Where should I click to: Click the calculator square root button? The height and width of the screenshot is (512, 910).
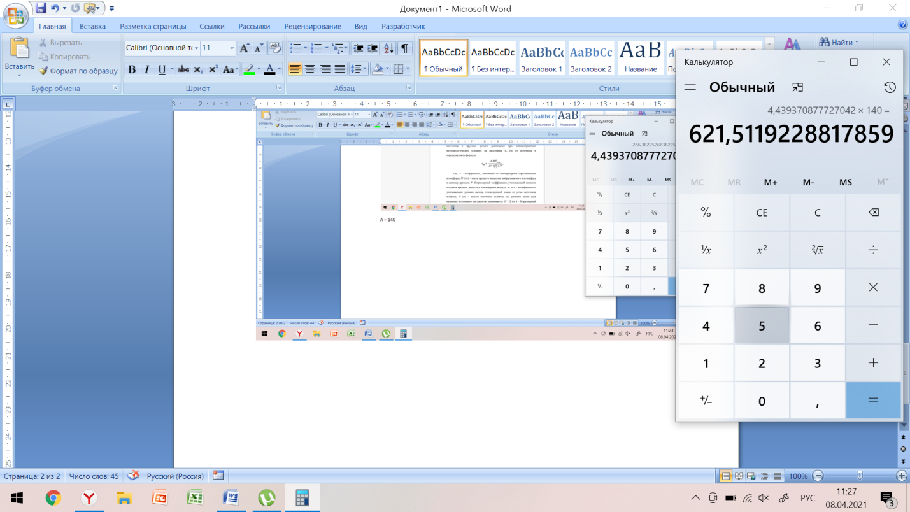point(818,250)
